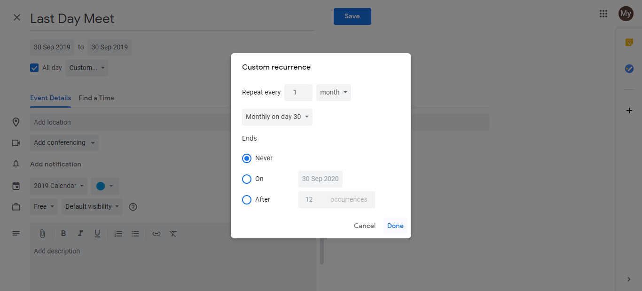Click Done in Custom recurrence dialog
The width and height of the screenshot is (642, 291).
tap(395, 226)
